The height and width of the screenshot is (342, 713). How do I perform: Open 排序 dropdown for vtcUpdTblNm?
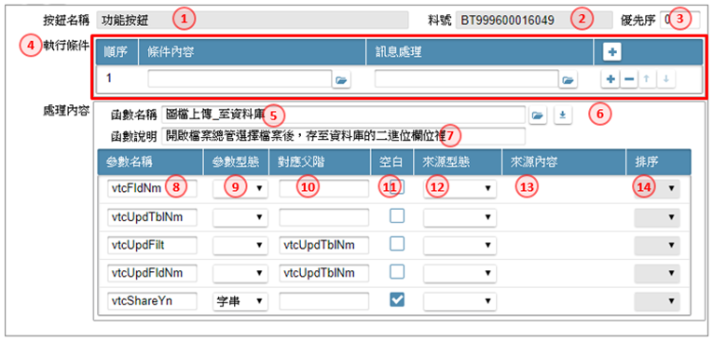coord(657,217)
